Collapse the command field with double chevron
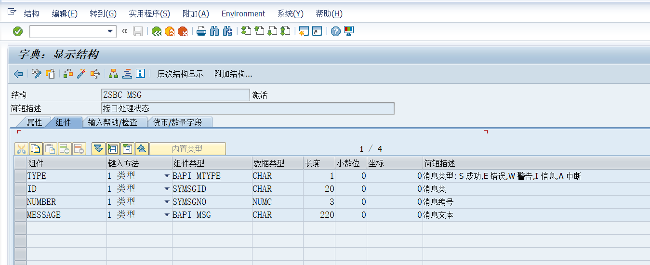 click(125, 31)
